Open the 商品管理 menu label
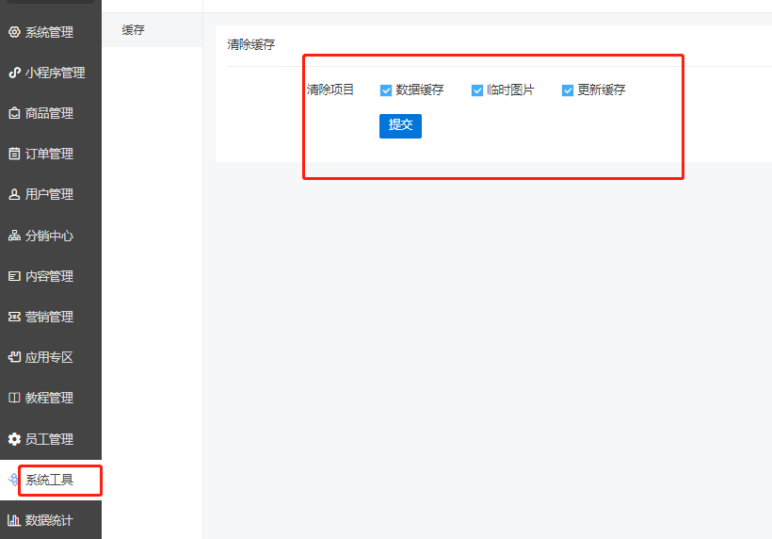Viewport: 772px width, 539px height. (x=49, y=113)
